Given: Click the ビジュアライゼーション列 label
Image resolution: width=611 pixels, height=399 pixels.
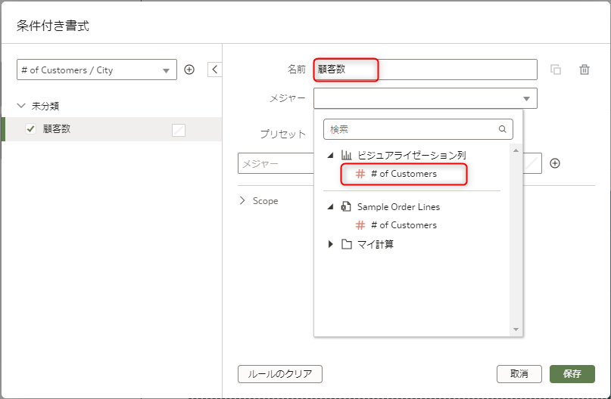Looking at the screenshot, I should 411,155.
